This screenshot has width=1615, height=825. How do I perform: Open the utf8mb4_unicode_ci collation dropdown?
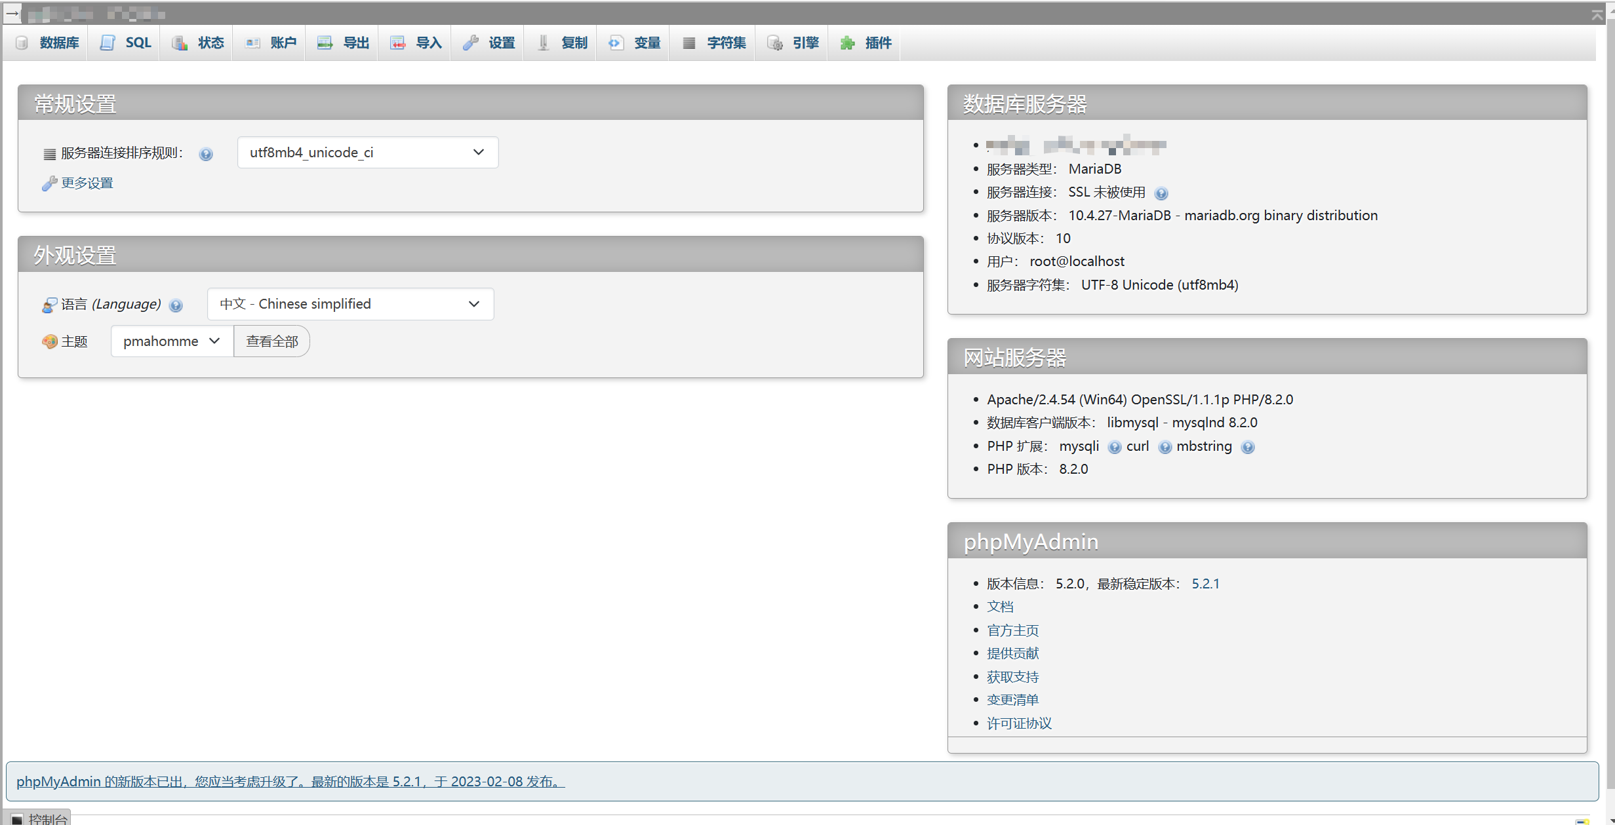point(367,153)
